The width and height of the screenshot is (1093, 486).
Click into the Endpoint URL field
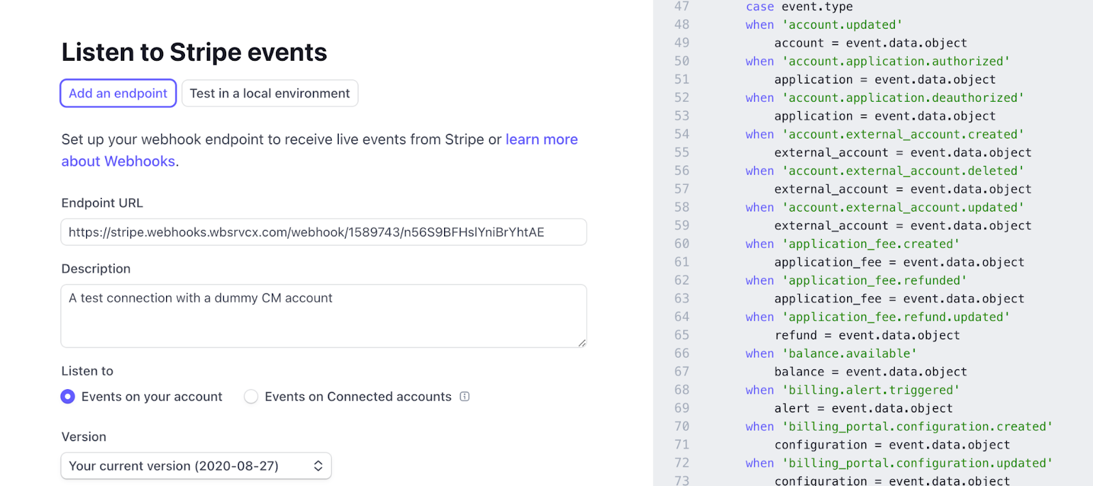click(x=323, y=232)
